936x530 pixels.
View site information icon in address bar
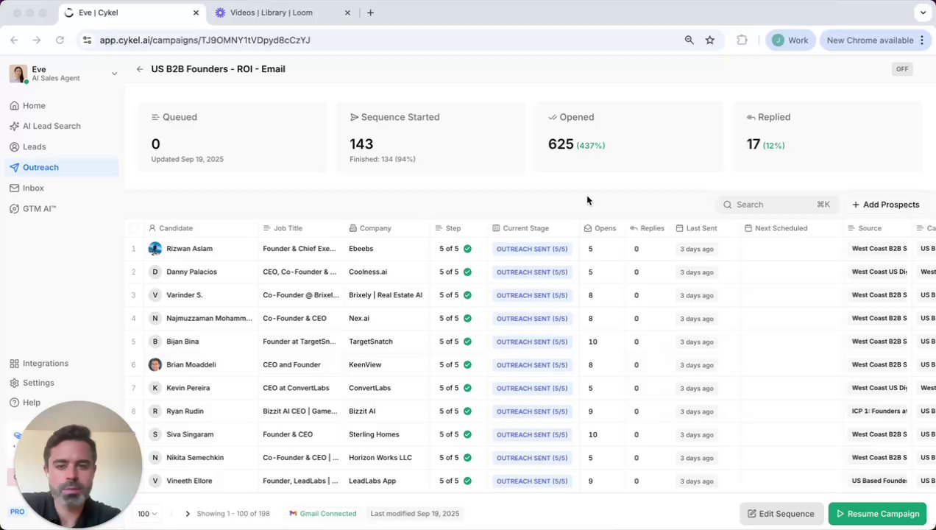[87, 40]
